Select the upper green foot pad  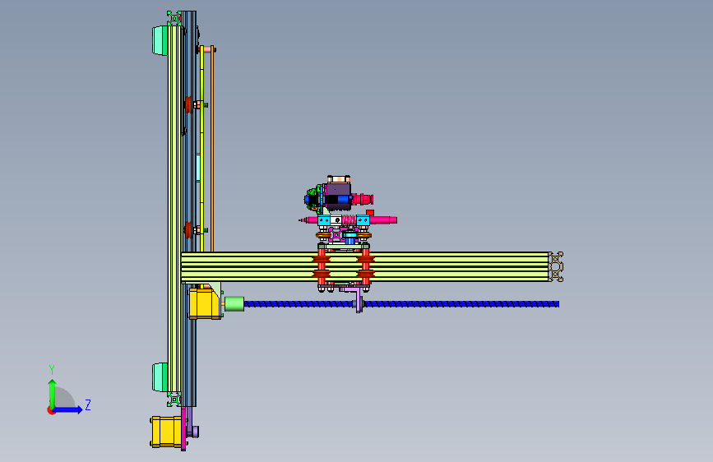click(x=160, y=40)
